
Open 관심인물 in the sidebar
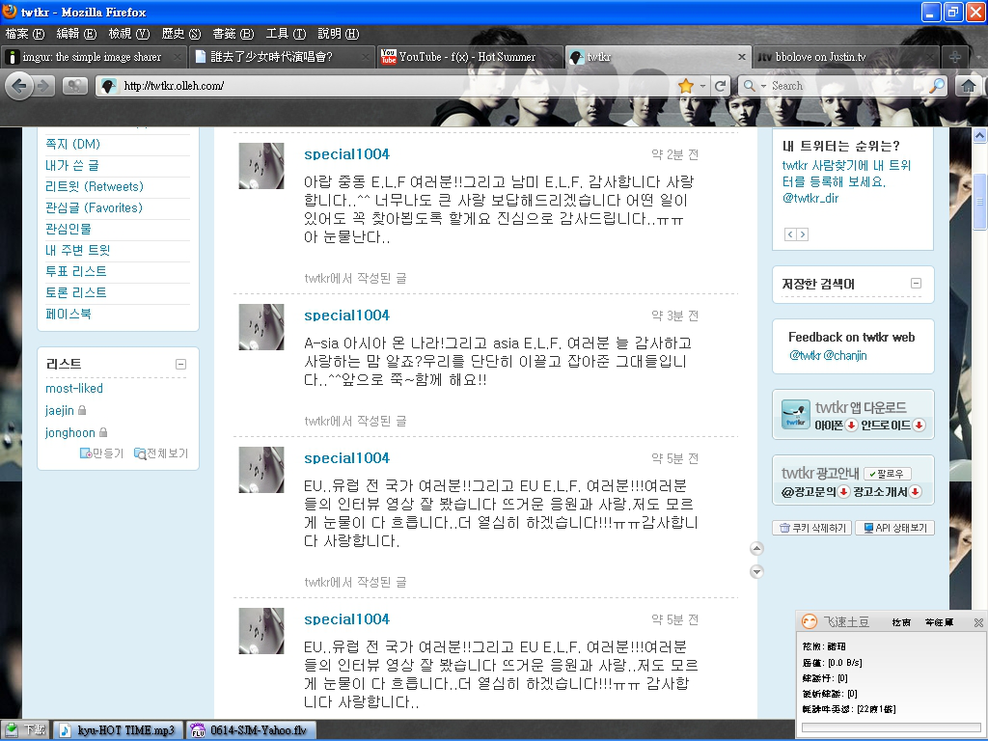[69, 229]
